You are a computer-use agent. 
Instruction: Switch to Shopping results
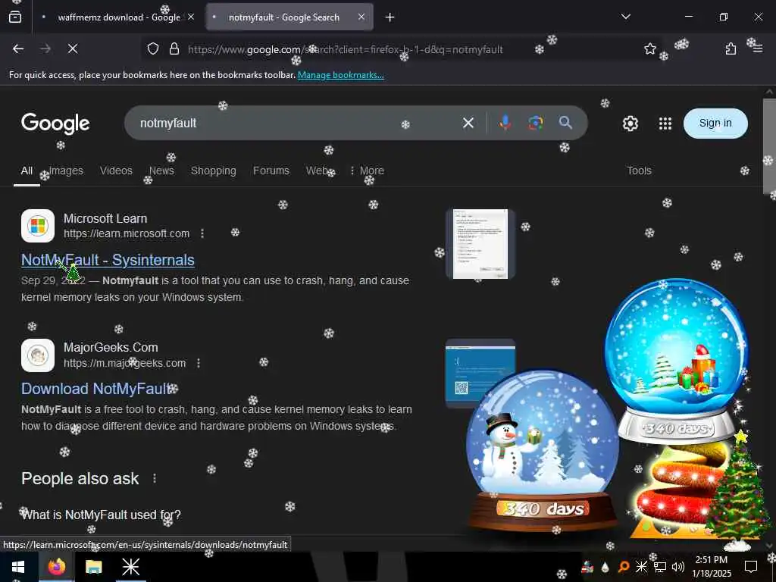click(x=213, y=171)
